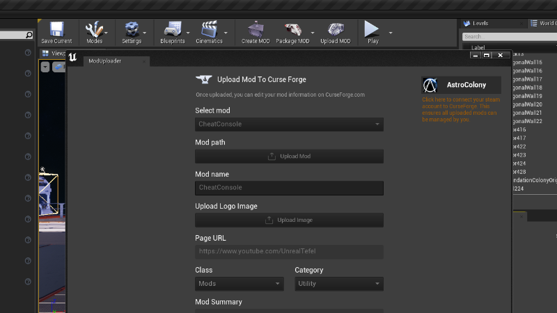Select gonalWall18 in the outliner list
The height and width of the screenshot is (313, 557).
click(528, 88)
